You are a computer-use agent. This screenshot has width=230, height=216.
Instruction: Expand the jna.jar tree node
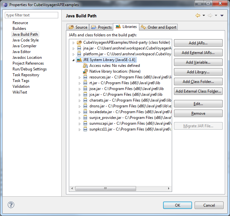coord(73,49)
